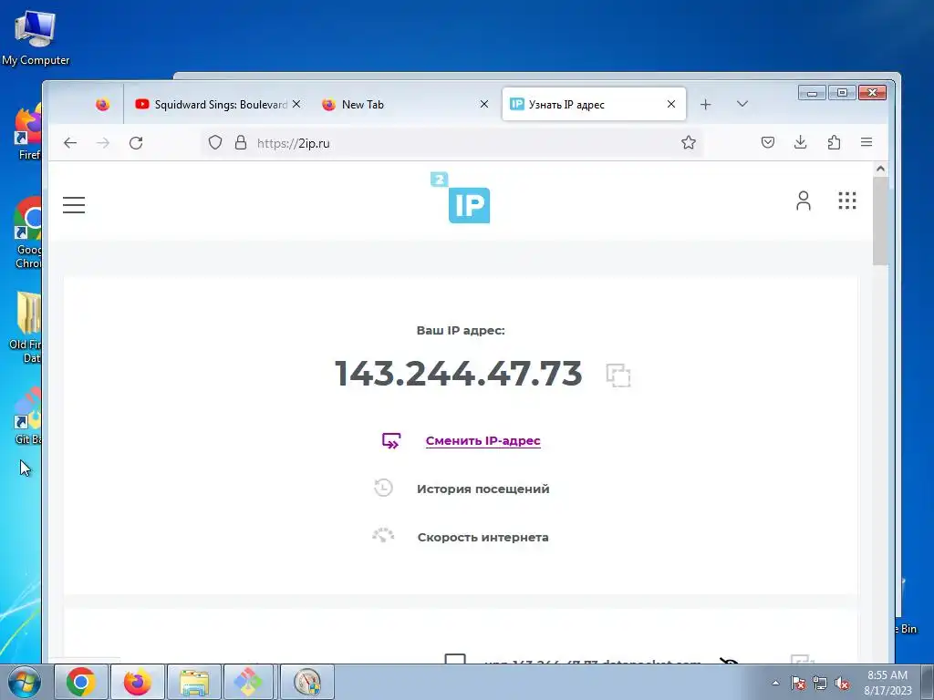Click the clock icon beside История посещений
934x700 pixels.
(x=384, y=489)
